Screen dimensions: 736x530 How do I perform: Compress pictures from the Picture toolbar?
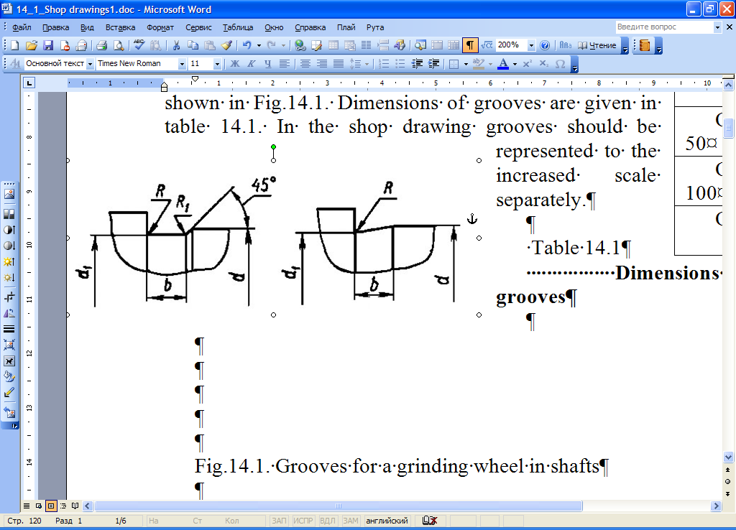coord(9,345)
